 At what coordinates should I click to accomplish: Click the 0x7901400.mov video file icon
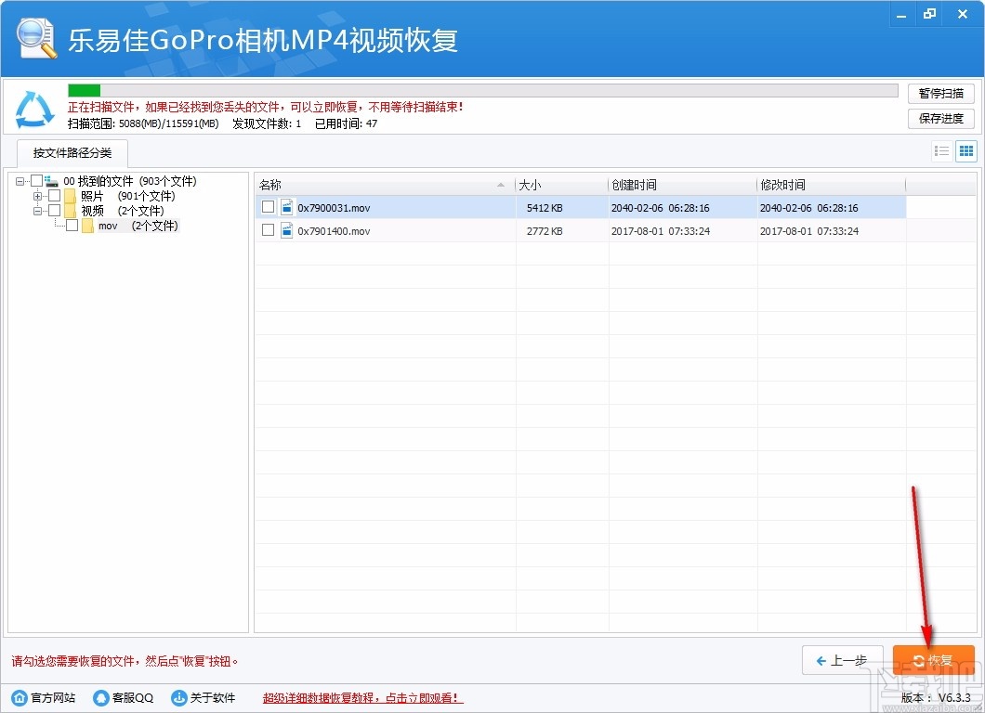coord(286,230)
